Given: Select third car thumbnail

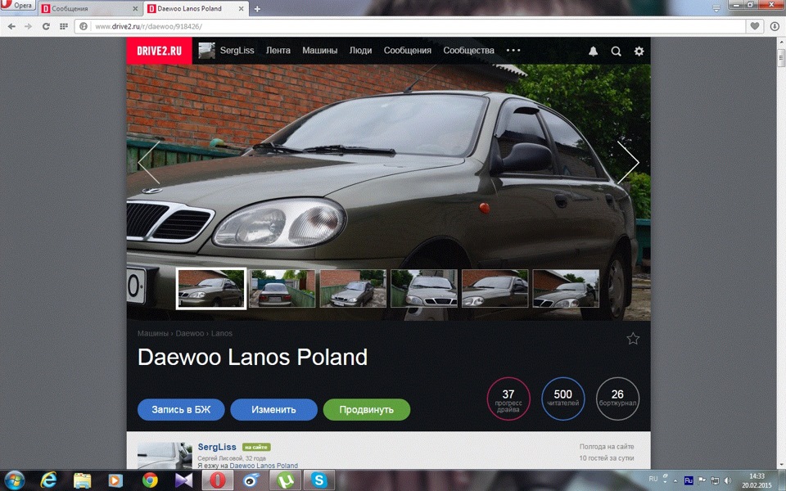Looking at the screenshot, I should (x=353, y=289).
